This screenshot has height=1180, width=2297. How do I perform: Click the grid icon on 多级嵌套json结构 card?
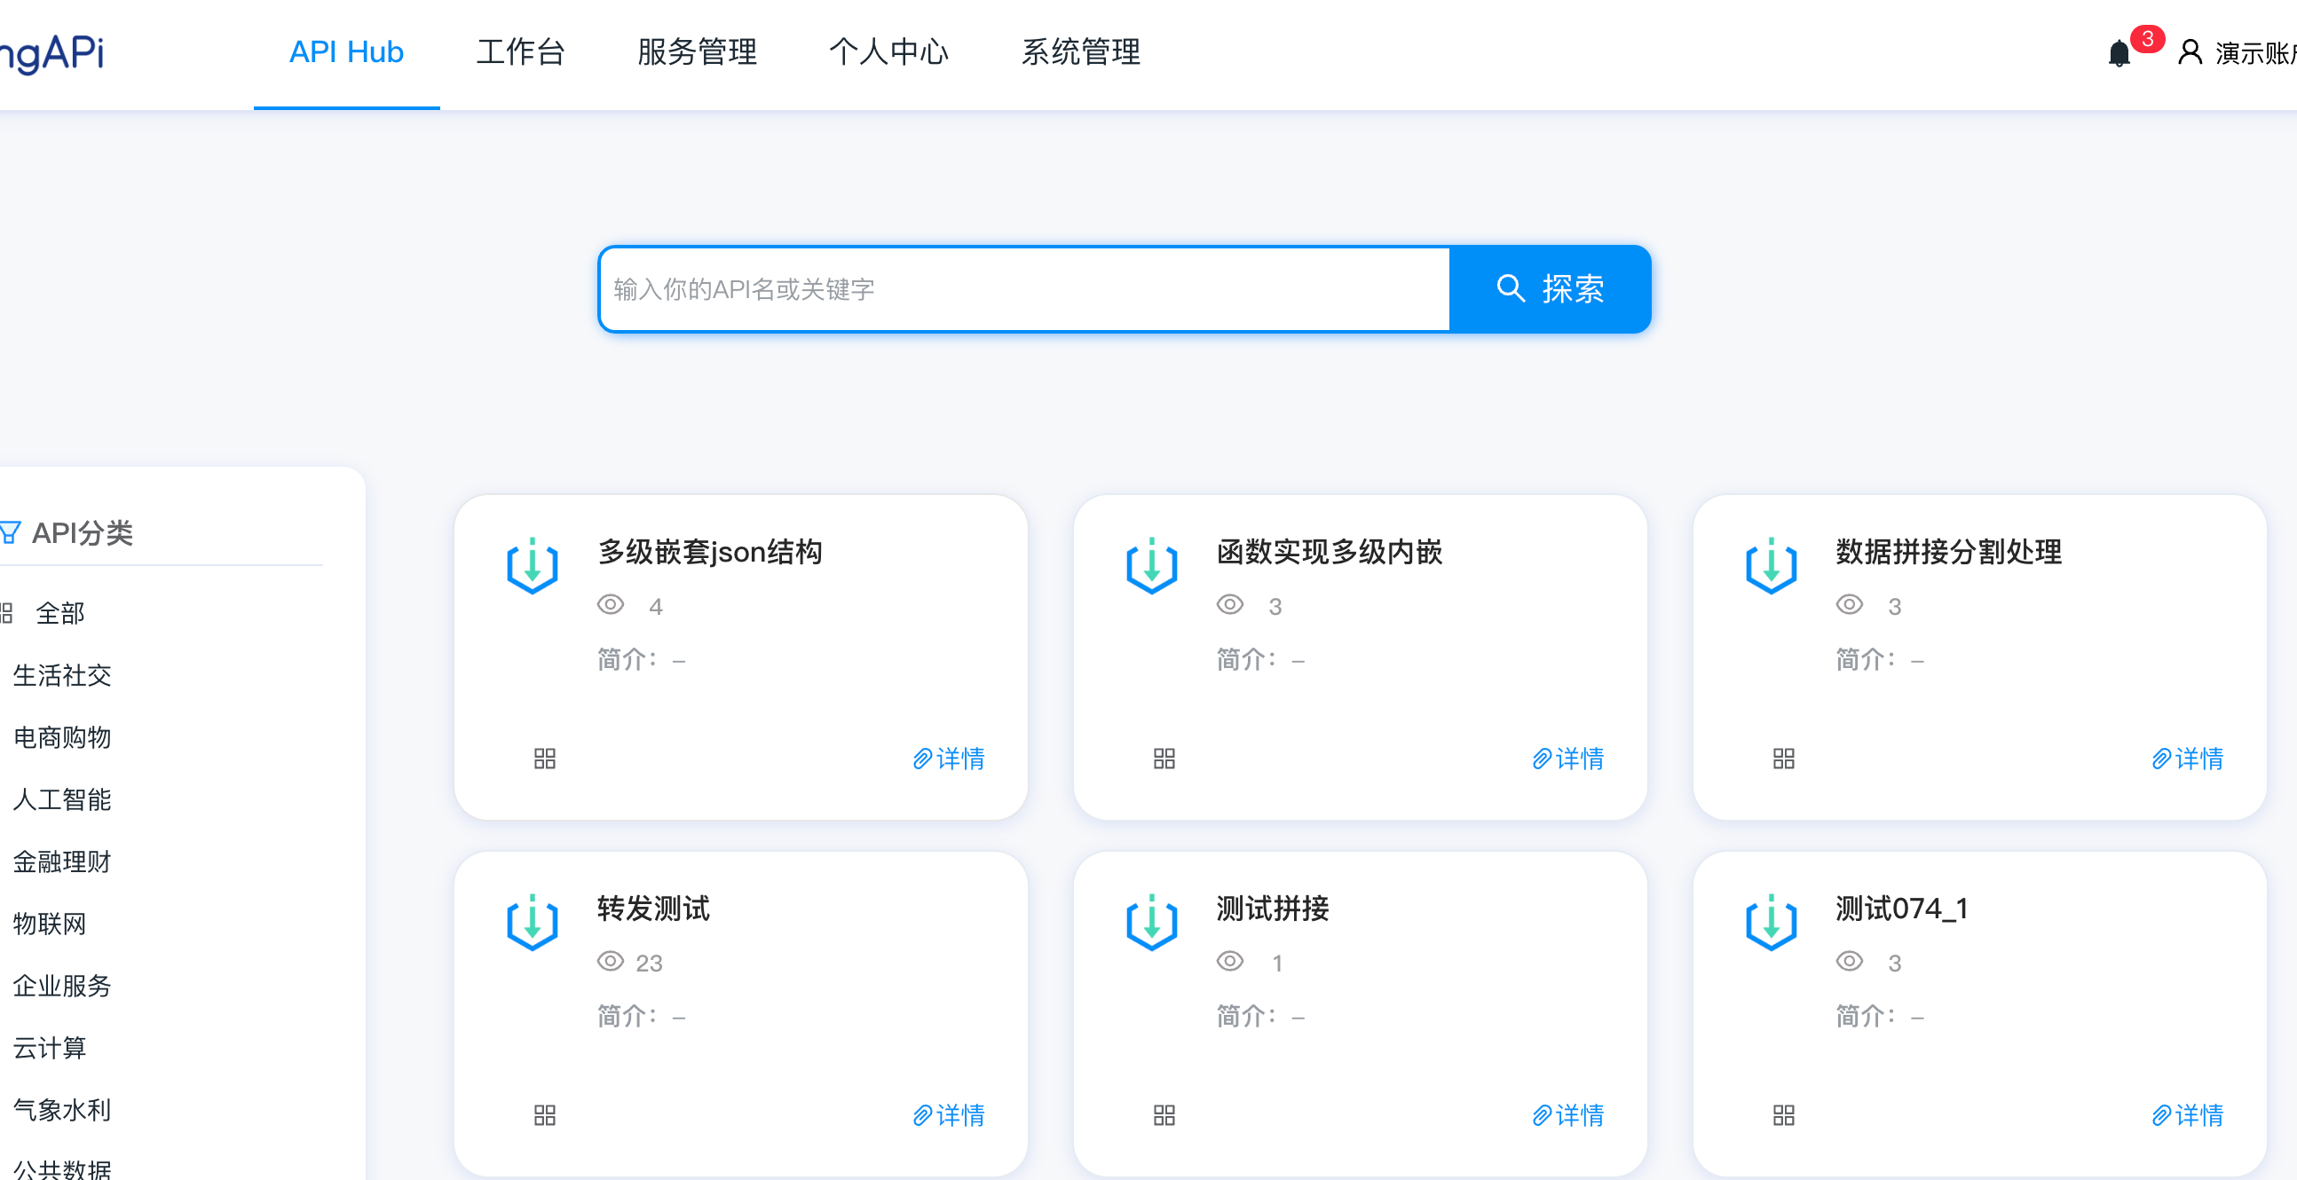point(545,759)
